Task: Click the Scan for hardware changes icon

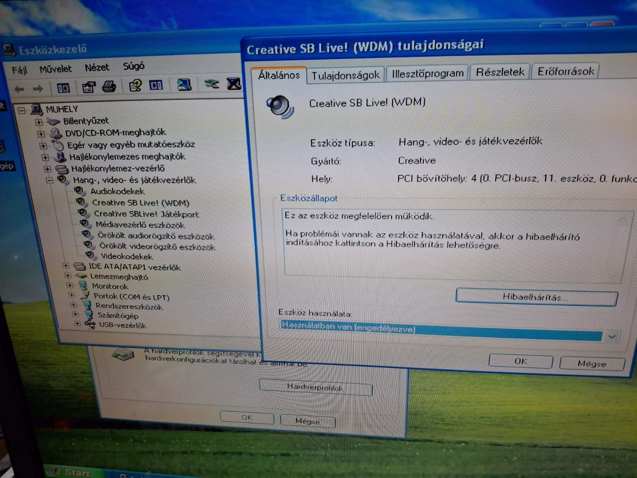Action: pyautogui.click(x=184, y=84)
